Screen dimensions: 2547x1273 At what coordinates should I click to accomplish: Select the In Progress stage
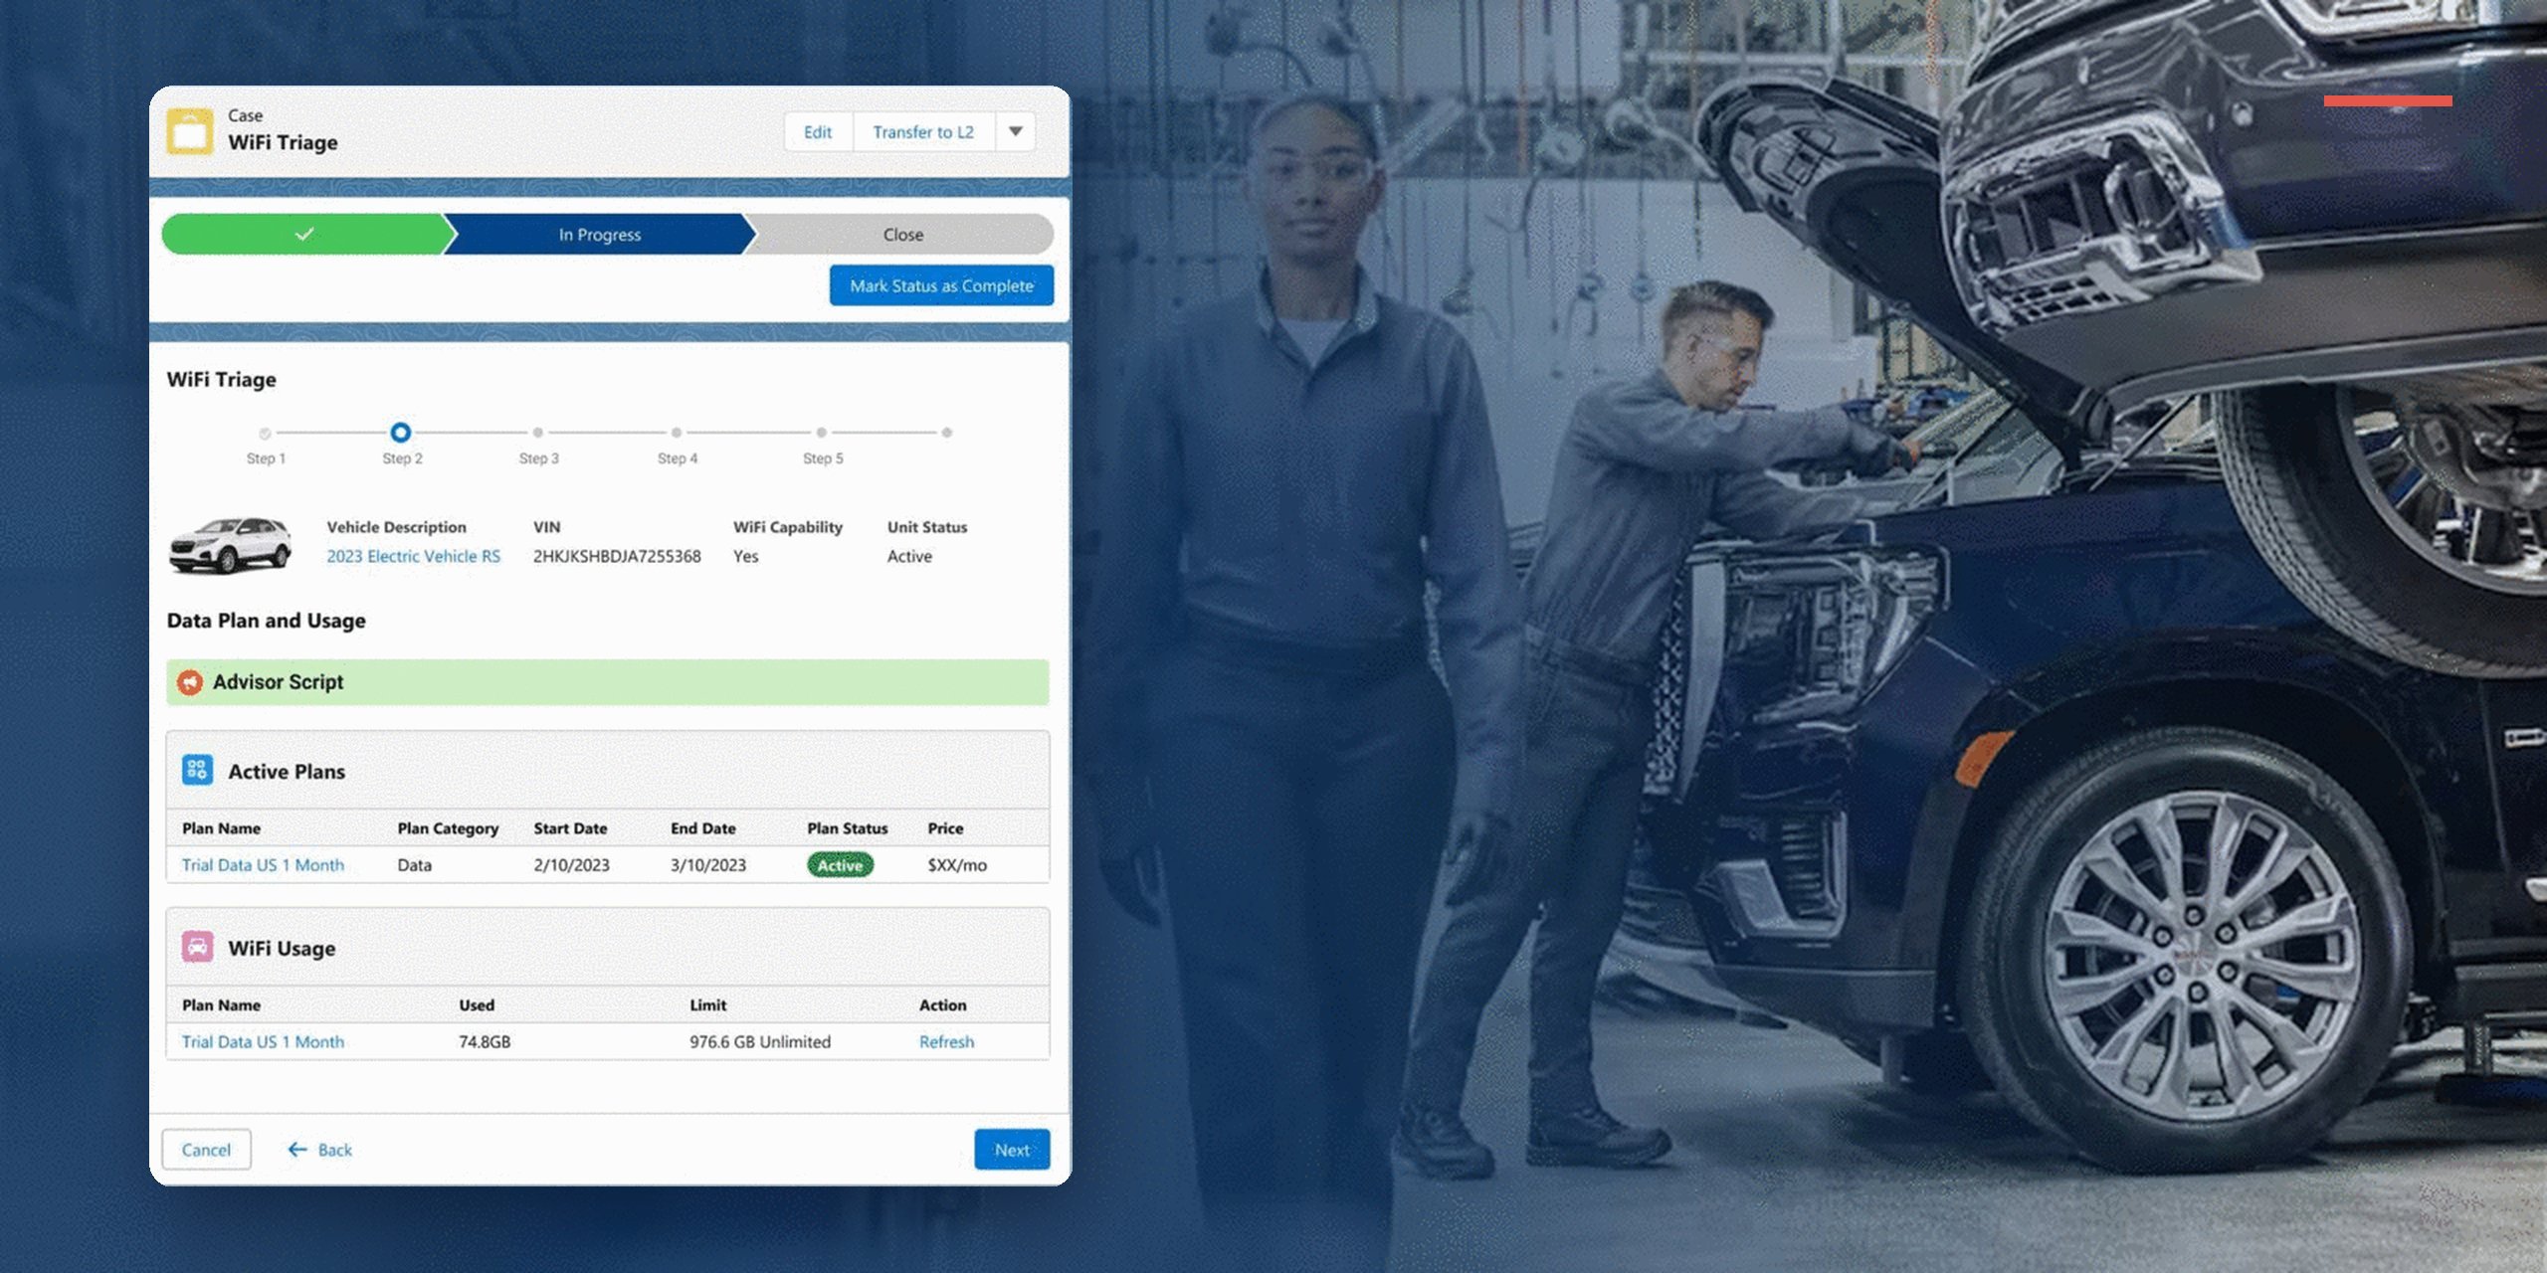coord(599,234)
